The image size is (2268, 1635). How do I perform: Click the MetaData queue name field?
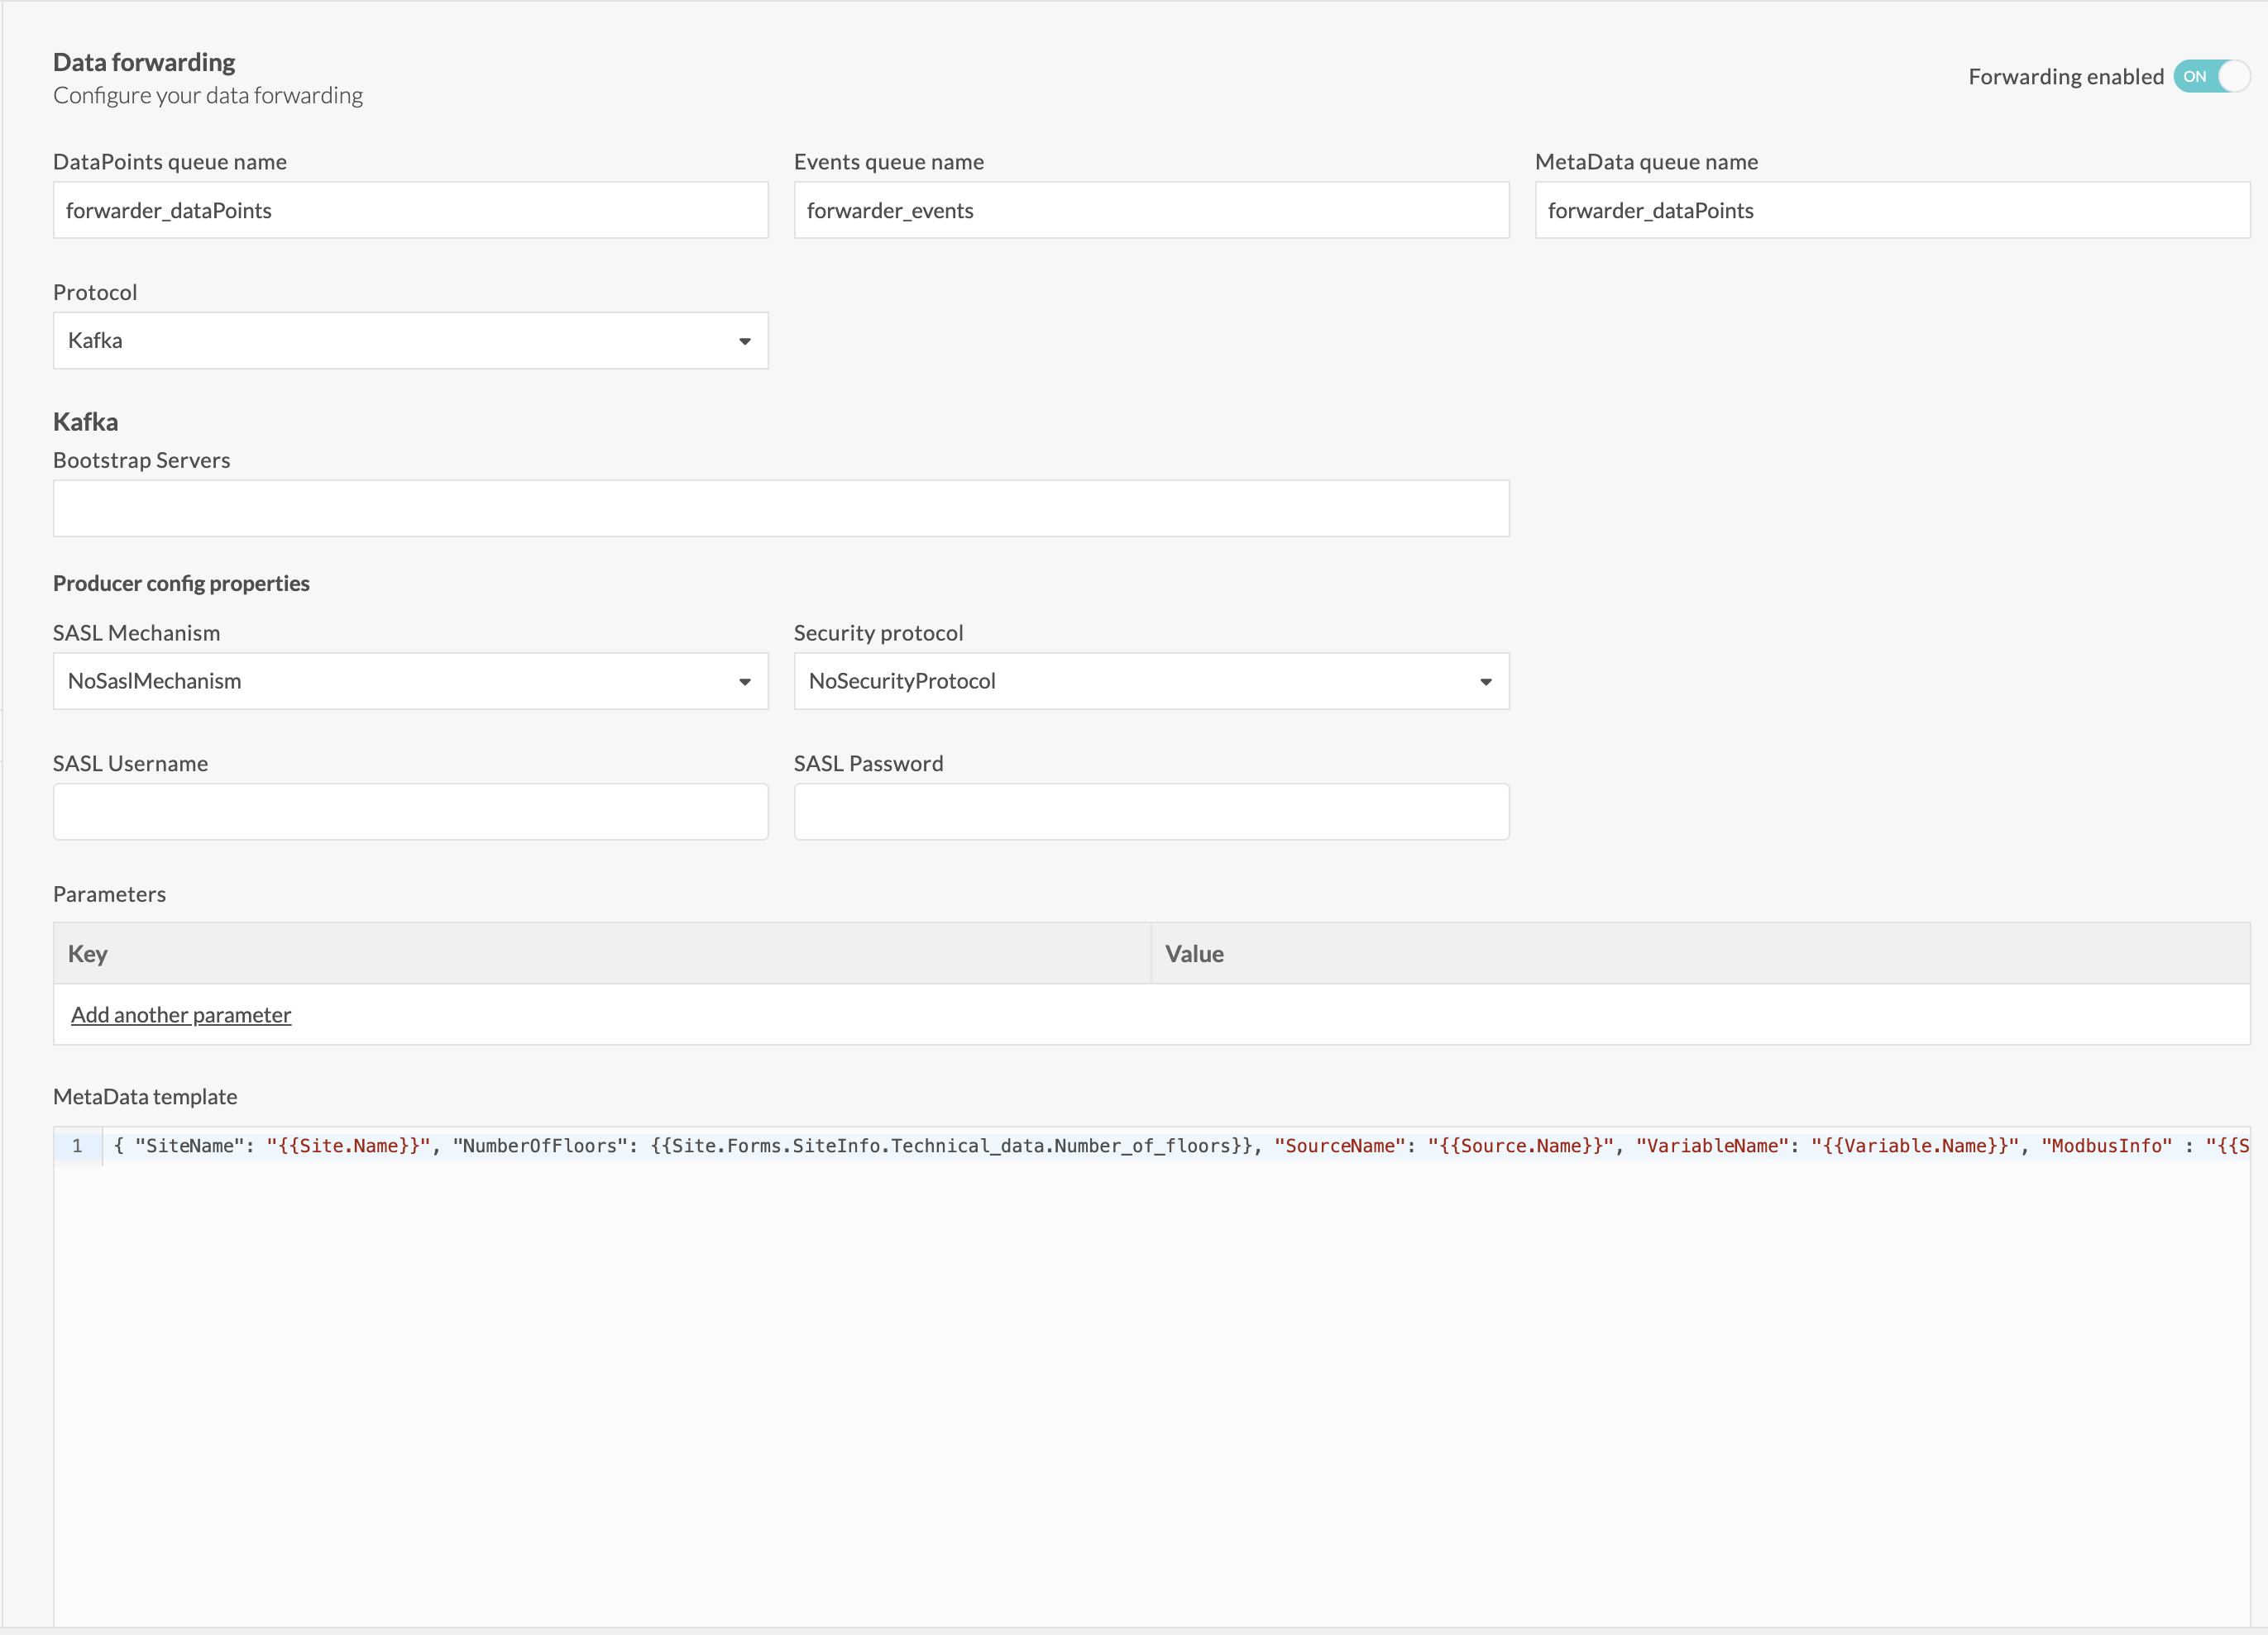1891,211
